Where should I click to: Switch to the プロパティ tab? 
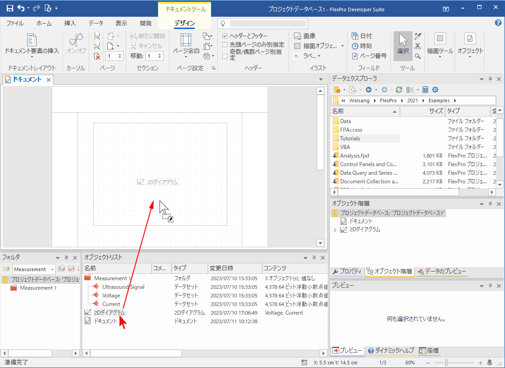tap(347, 272)
